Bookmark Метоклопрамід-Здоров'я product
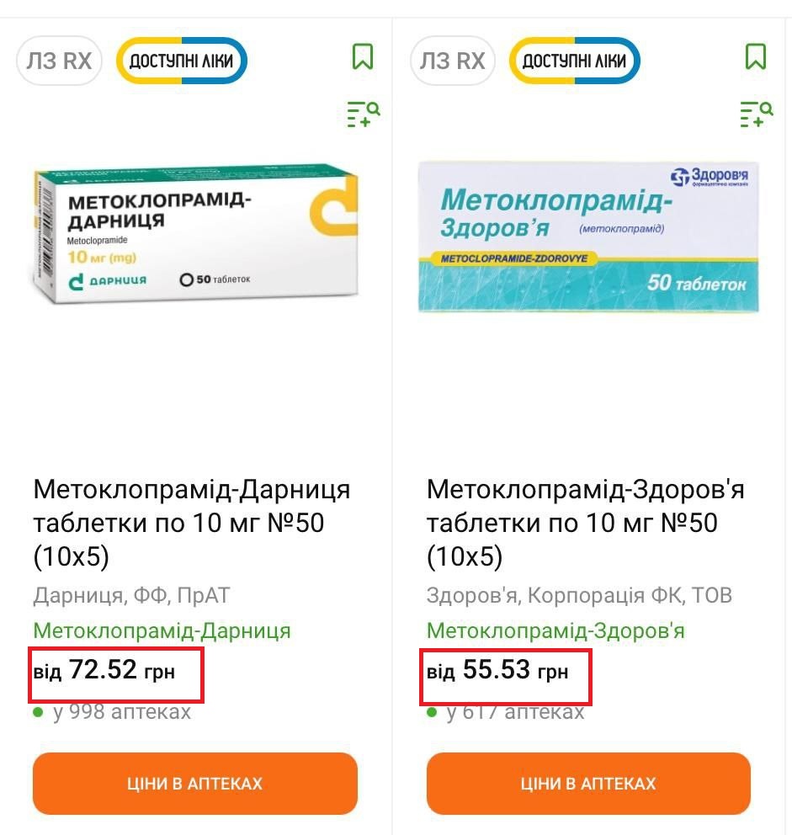Screen dimensions: 792x835 click(x=755, y=57)
